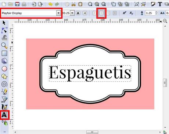Click the vertical scrollbar handle

[x=165, y=83]
